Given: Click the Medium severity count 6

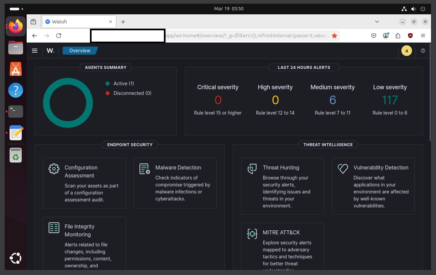Looking at the screenshot, I should coord(333,100).
